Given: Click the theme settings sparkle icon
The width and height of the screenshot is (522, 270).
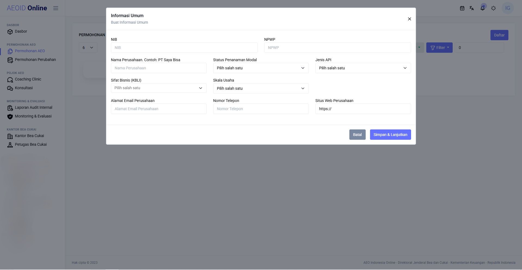Looking at the screenshot, I should (x=493, y=8).
